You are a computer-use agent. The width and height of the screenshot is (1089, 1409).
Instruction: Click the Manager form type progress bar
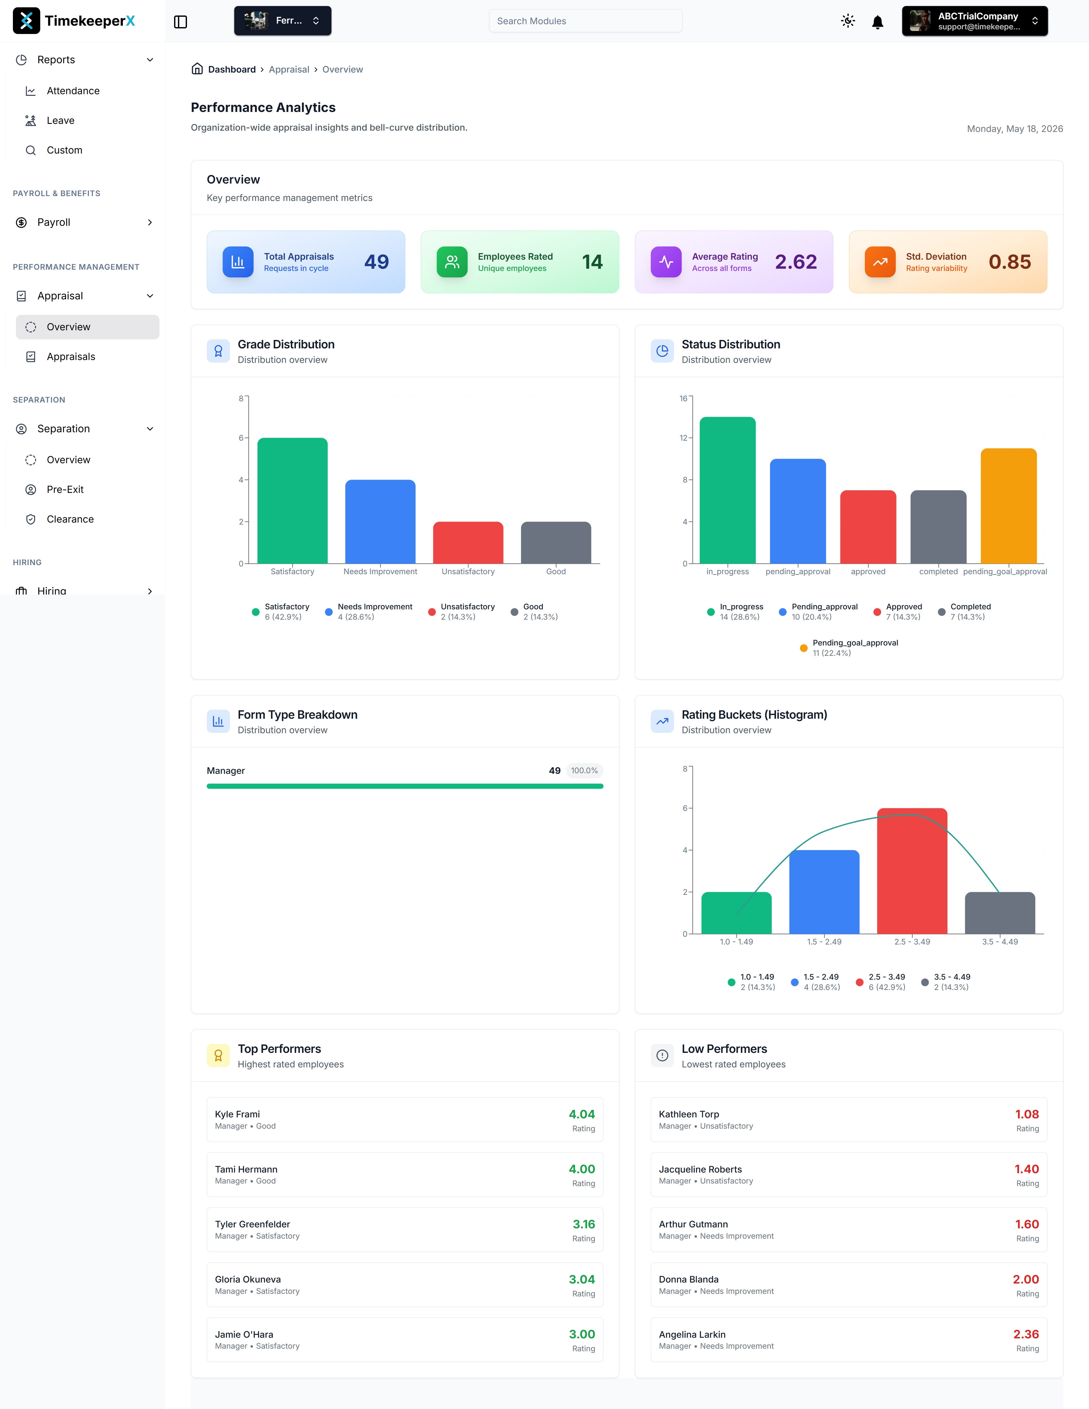(405, 786)
